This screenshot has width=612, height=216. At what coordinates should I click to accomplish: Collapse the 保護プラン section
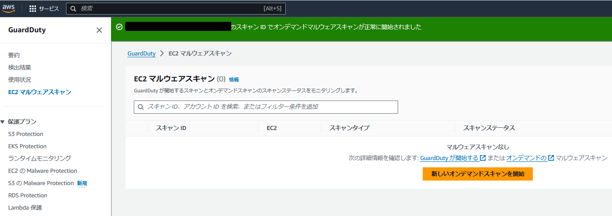(x=3, y=122)
